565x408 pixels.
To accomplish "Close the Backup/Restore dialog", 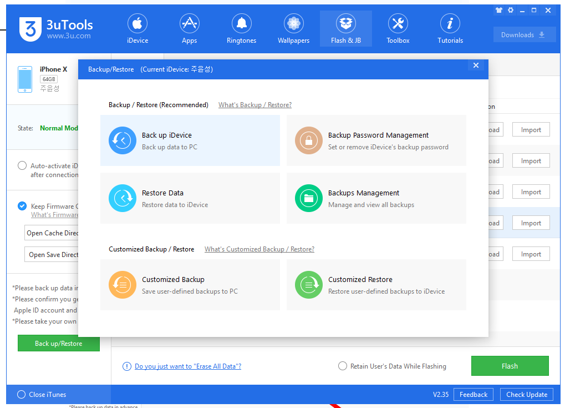I will [x=476, y=66].
